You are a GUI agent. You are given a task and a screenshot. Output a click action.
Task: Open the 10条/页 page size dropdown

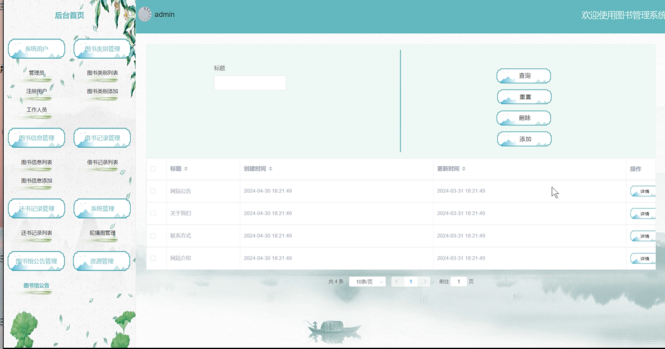(x=367, y=282)
